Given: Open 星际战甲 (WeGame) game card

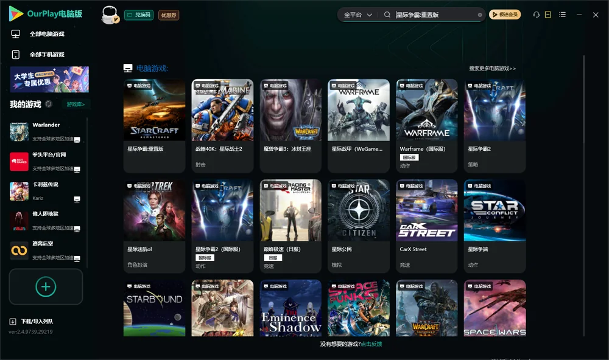Looking at the screenshot, I should (359, 126).
